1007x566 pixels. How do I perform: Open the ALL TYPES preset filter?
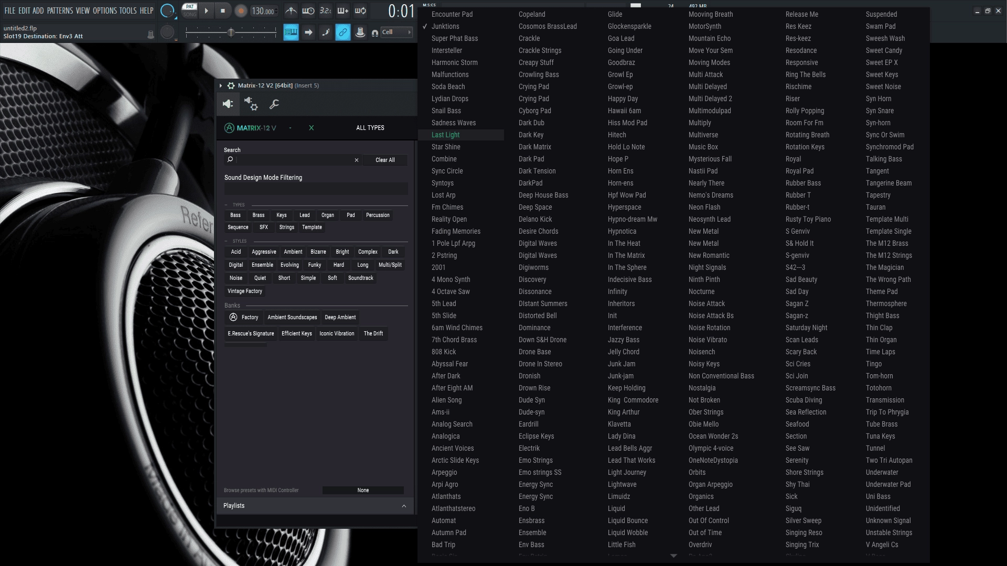tap(370, 128)
